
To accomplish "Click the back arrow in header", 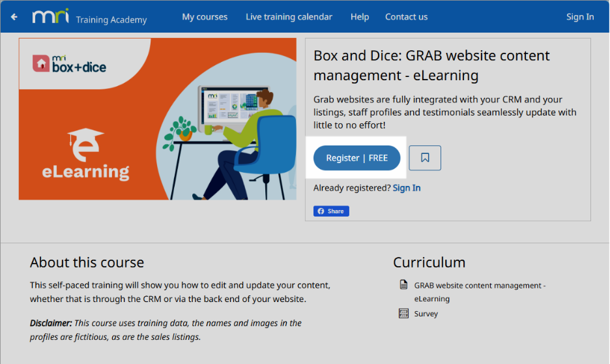I will (x=14, y=17).
